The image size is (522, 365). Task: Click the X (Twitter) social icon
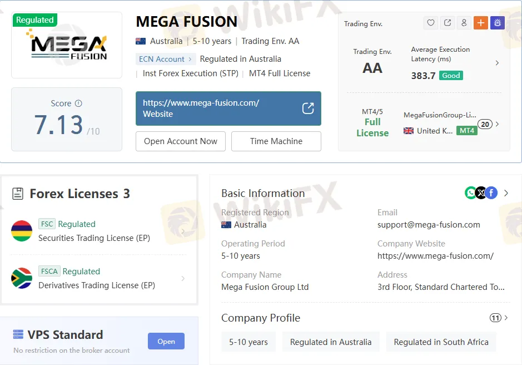click(481, 193)
